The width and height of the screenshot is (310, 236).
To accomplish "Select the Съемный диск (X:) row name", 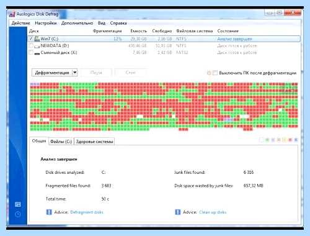I will (x=59, y=53).
